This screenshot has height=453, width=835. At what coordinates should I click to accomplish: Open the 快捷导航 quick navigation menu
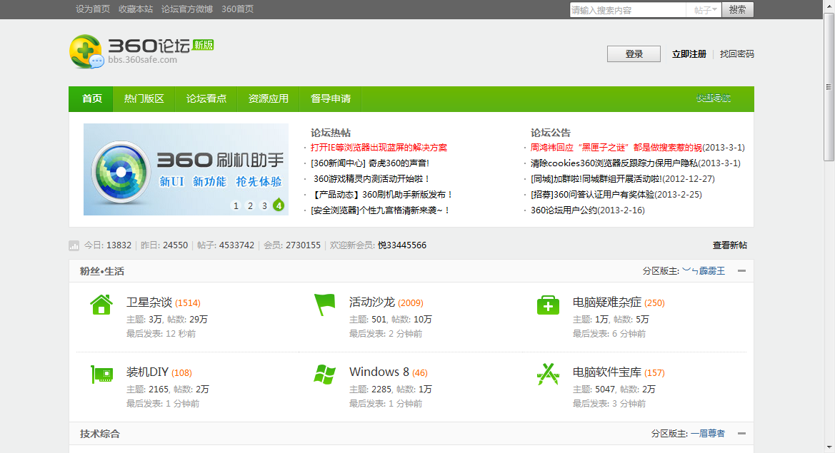click(713, 98)
